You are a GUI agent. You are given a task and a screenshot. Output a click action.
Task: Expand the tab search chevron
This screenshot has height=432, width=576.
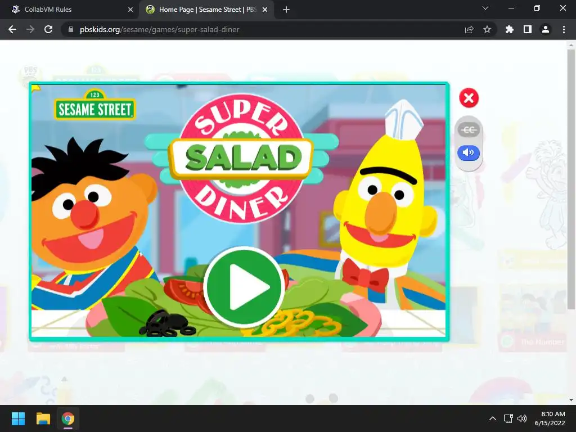(485, 8)
